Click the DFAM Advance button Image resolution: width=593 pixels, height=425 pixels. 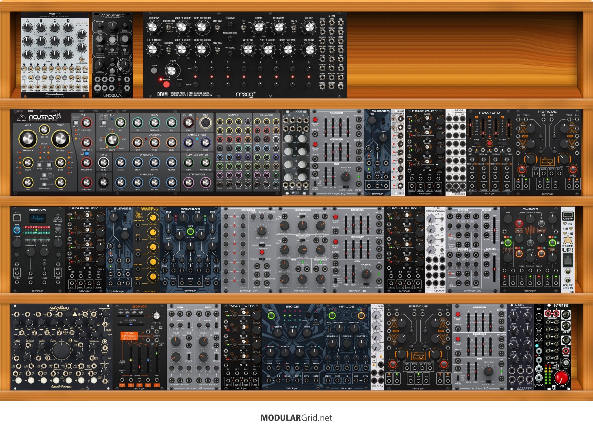[x=179, y=84]
